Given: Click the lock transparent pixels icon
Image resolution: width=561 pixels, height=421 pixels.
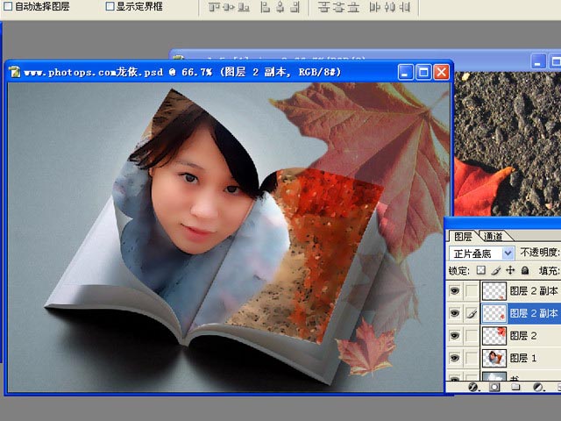Looking at the screenshot, I should [480, 270].
